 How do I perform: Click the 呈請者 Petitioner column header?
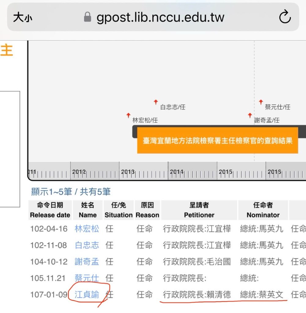199,210
